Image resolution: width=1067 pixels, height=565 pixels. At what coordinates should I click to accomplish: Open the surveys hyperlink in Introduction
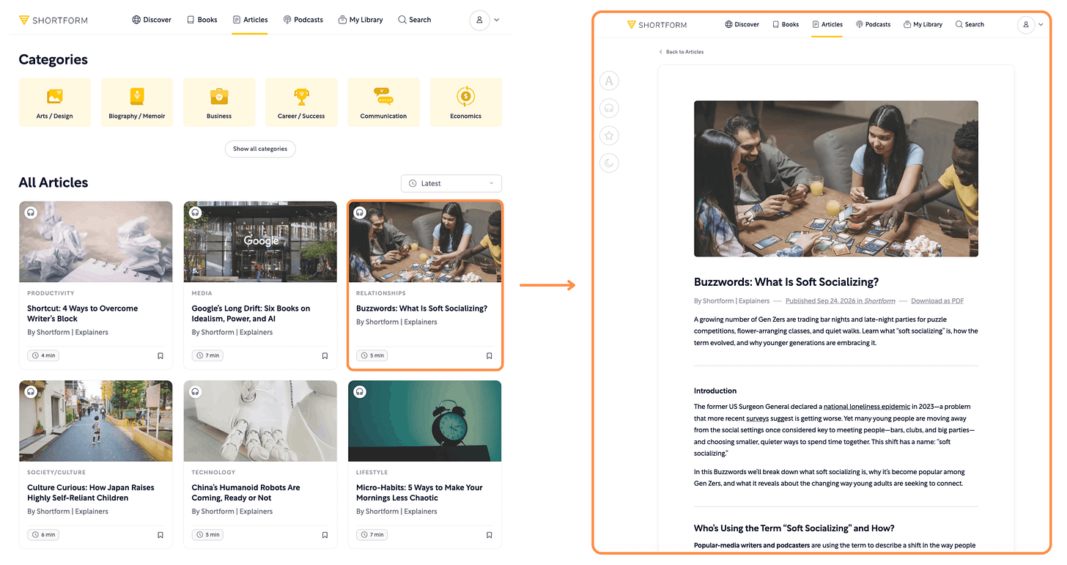click(x=757, y=418)
